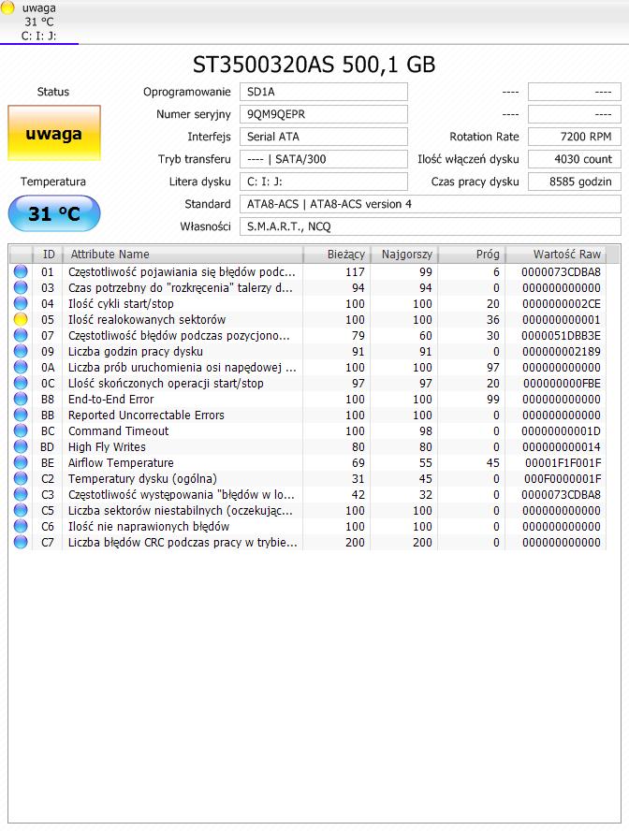
Task: Click the blue circle of row C3
Action: click(21, 494)
